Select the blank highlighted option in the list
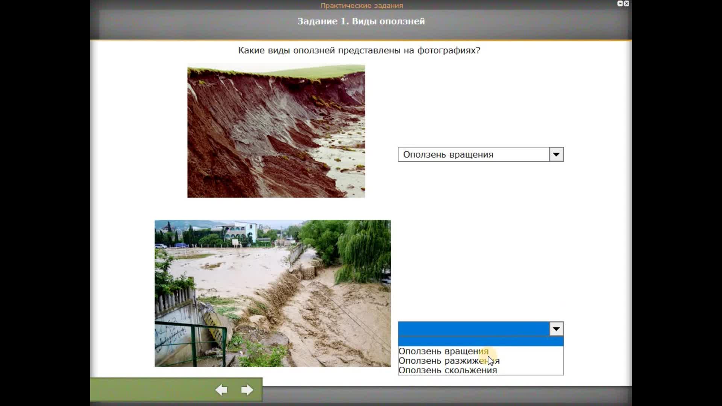 coord(481,341)
